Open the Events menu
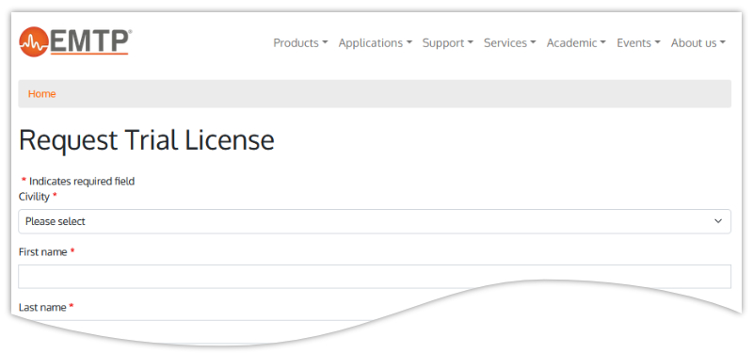This screenshot has width=753, height=353. (x=638, y=42)
